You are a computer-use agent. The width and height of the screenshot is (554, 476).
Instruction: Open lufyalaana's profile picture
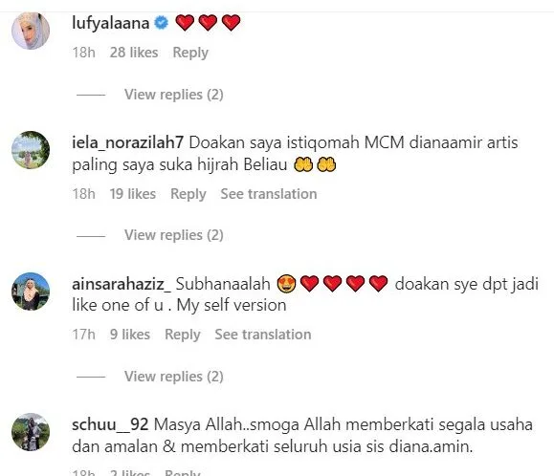click(x=31, y=31)
